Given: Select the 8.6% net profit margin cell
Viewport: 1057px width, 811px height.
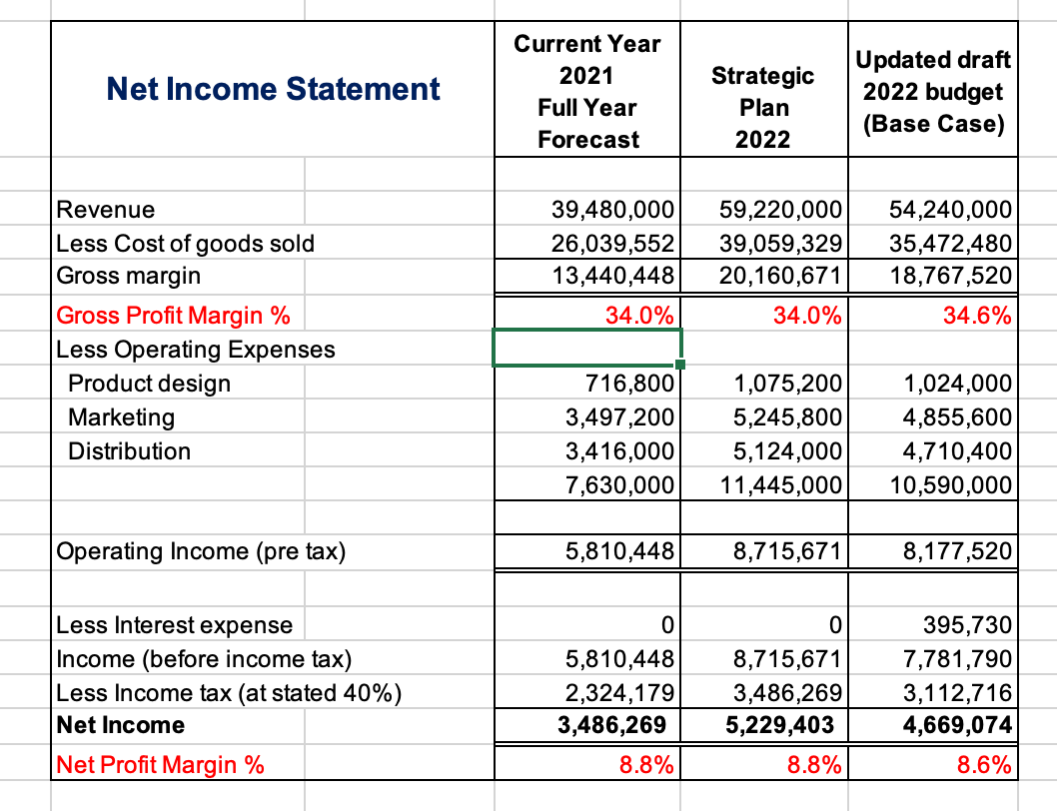Looking at the screenshot, I should click(x=984, y=764).
